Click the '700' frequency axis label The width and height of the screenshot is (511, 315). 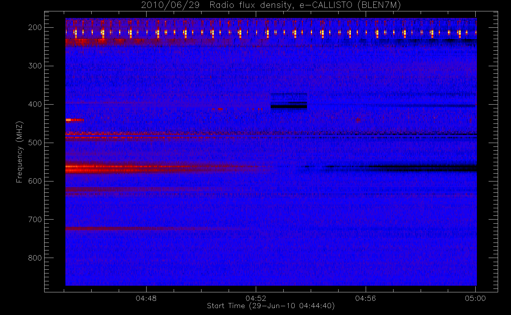pyautogui.click(x=35, y=220)
